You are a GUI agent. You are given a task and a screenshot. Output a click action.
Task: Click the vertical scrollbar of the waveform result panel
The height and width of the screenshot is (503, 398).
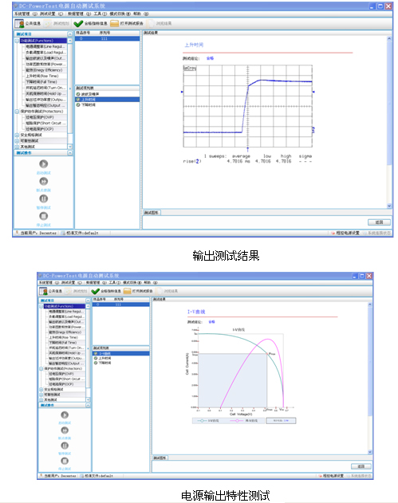[x=389, y=122]
